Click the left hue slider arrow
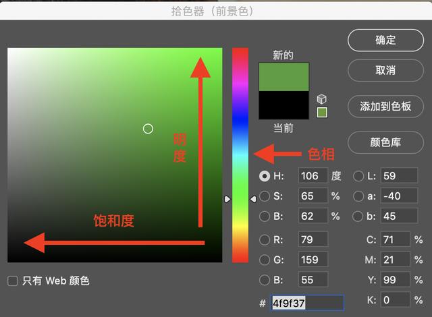The width and height of the screenshot is (432, 317). 227,199
